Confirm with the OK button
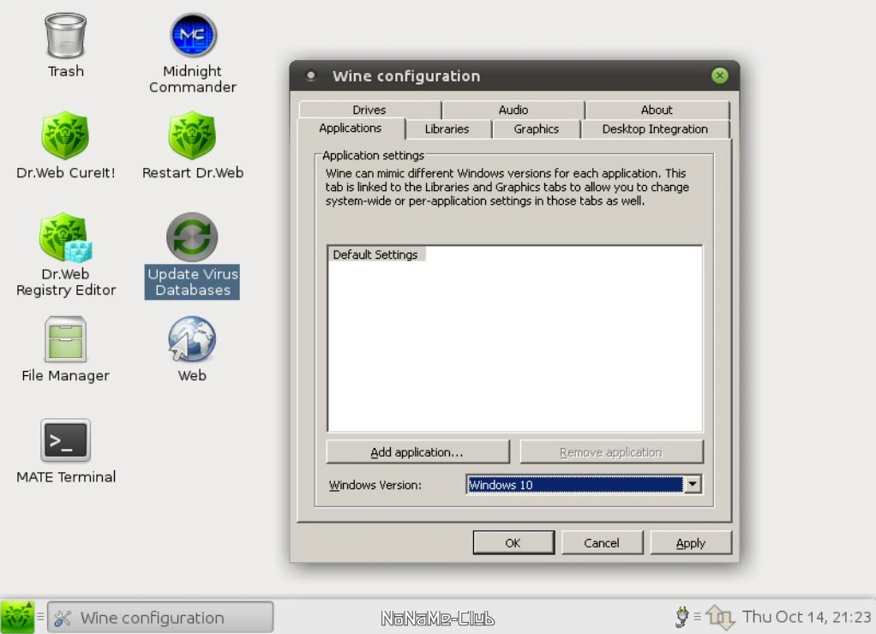 pos(513,542)
